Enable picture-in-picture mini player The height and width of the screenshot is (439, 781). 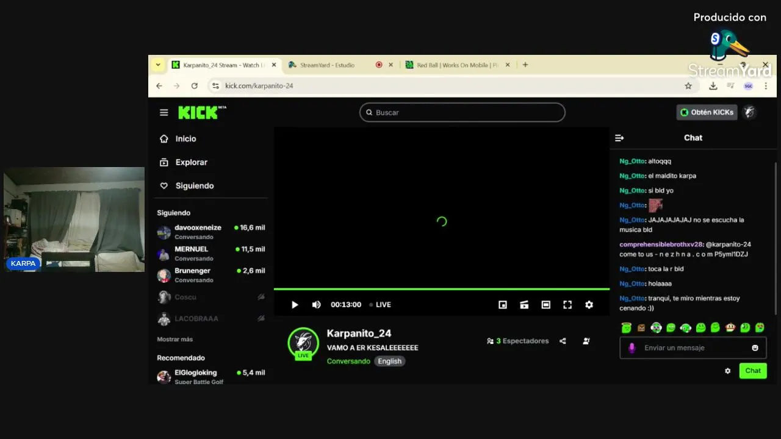(x=503, y=305)
